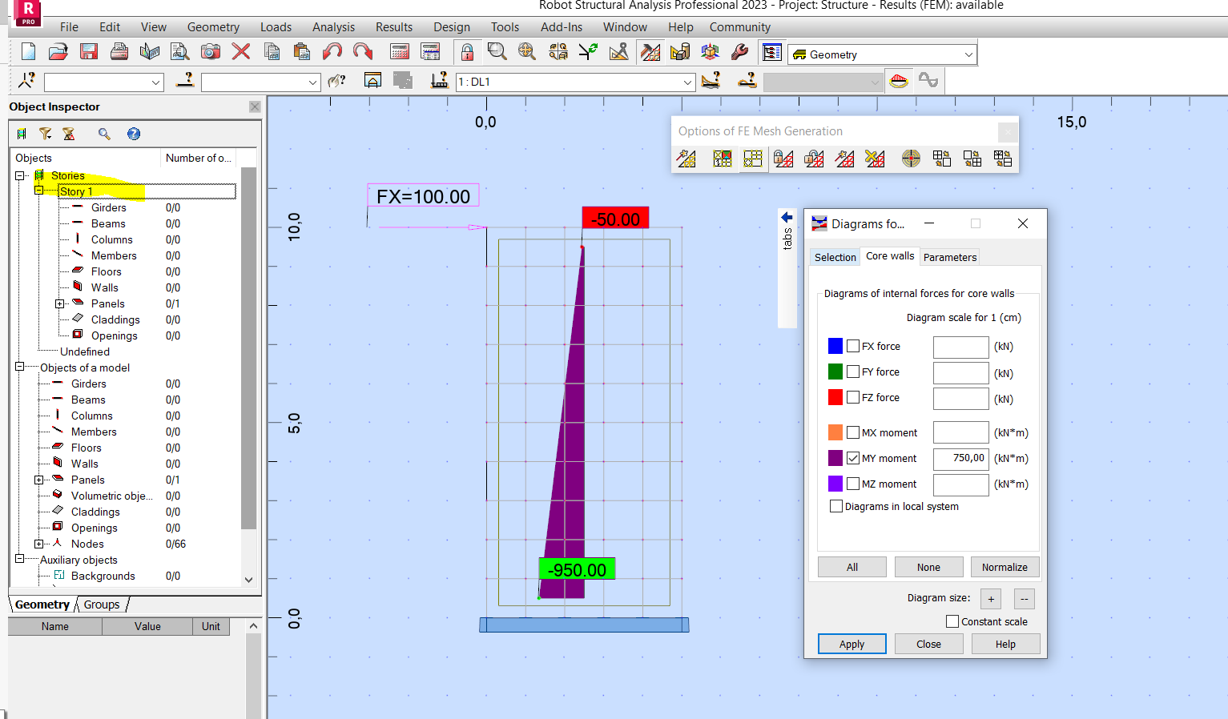Switch to the Parameters tab
Viewport: 1228px width, 719px height.
949,257
